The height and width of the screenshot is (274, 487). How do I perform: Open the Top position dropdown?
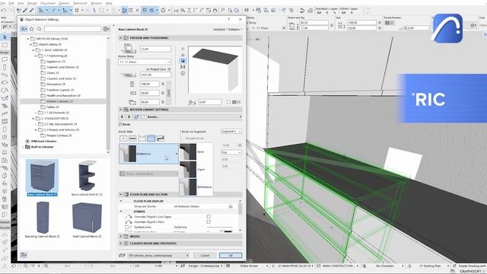231,152
